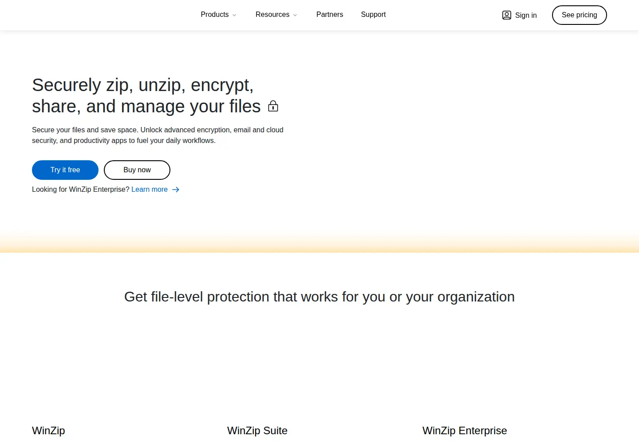The width and height of the screenshot is (639, 444).
Task: Click the Sign in link
Action: [519, 15]
